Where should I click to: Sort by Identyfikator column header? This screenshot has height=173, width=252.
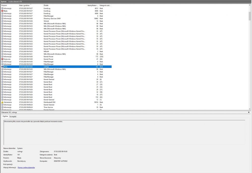[x=92, y=5]
